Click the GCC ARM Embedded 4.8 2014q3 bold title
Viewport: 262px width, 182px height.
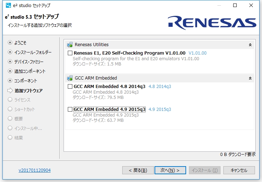110,87
